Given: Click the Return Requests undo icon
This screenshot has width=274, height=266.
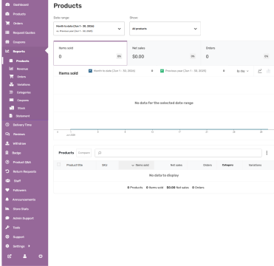Looking at the screenshot, I should click(7, 171).
